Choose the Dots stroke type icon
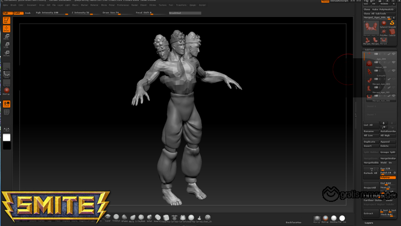This screenshot has width=401, height=226. 7,74
